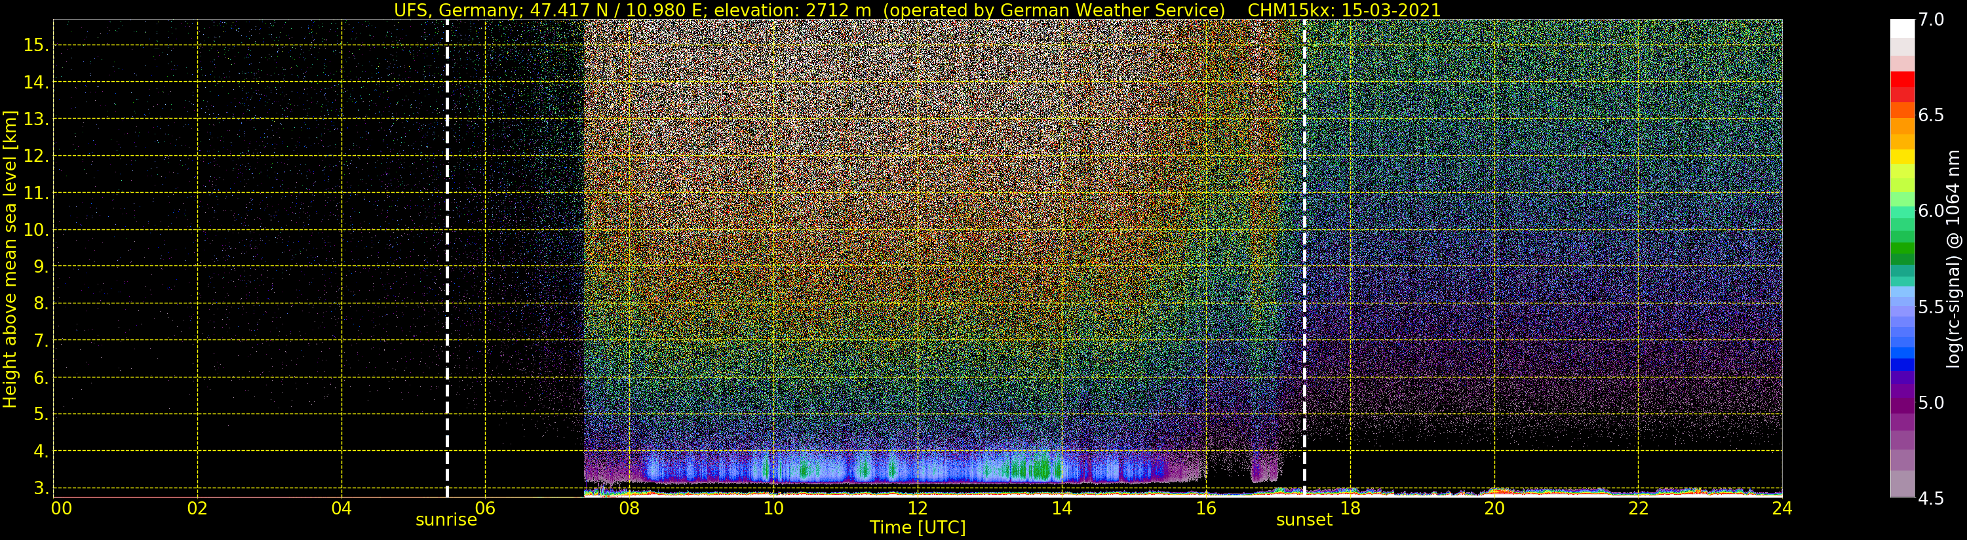Viewport: 1967px width, 540px height.
Task: Click the white dashed sunset line
Action: tap(1304, 258)
